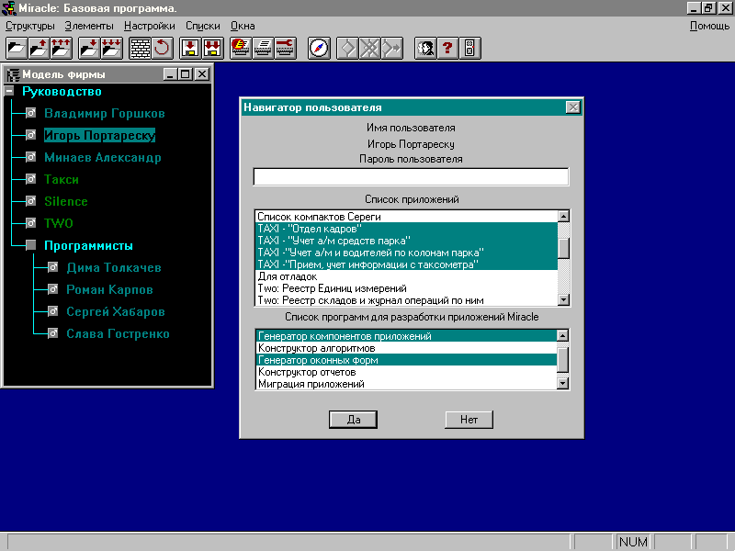
Task: Click the open folder toolbar icon
Action: tap(17, 49)
